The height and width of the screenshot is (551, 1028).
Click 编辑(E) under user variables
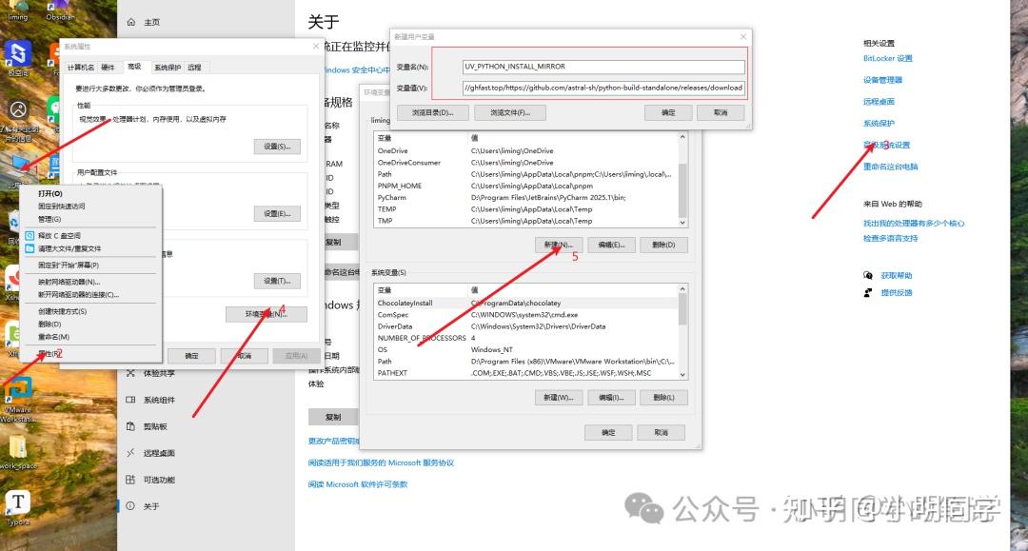click(x=611, y=245)
